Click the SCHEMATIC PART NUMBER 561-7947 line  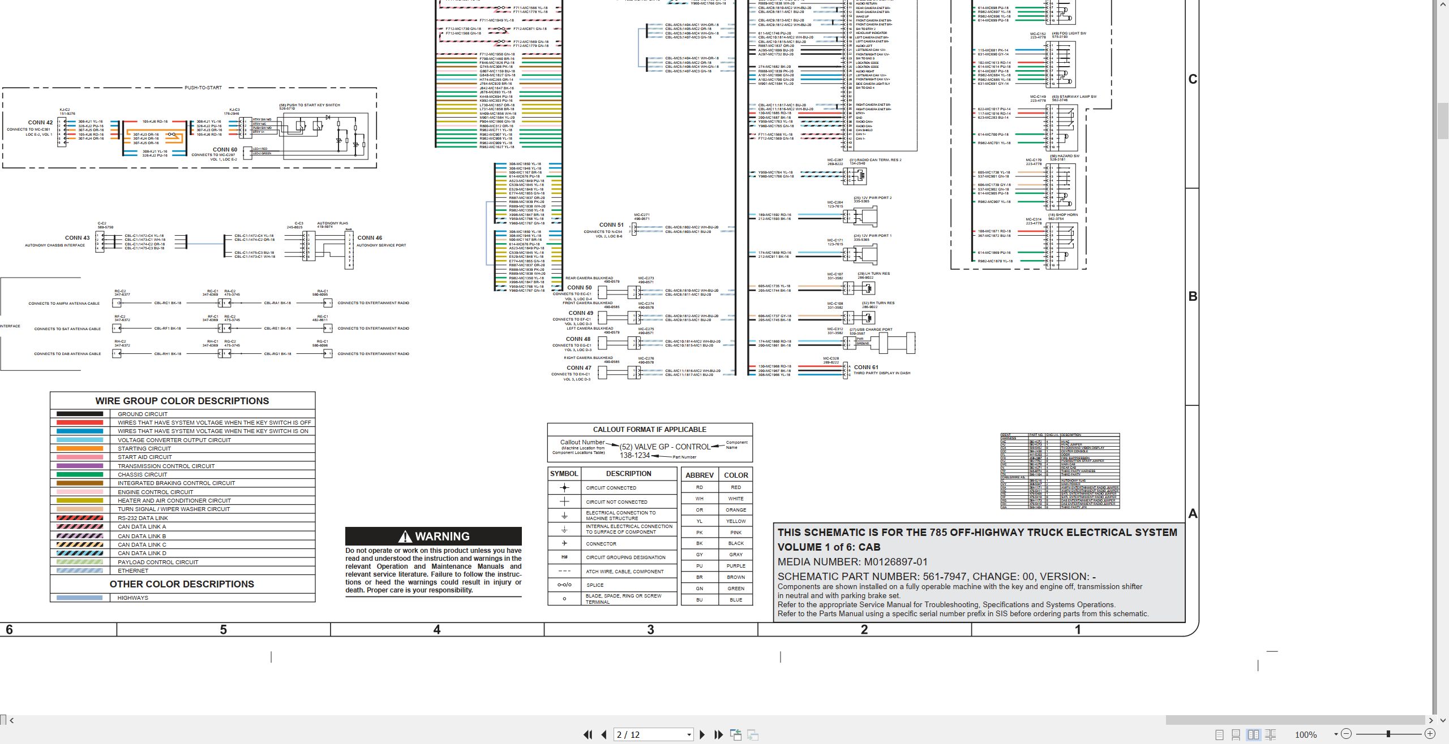pyautogui.click(x=936, y=577)
